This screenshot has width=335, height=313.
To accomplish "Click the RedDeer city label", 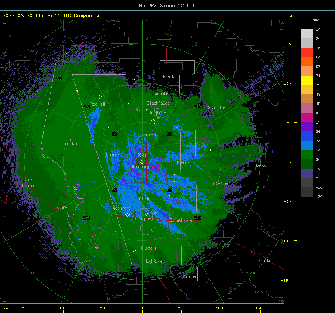I will 158,113.
